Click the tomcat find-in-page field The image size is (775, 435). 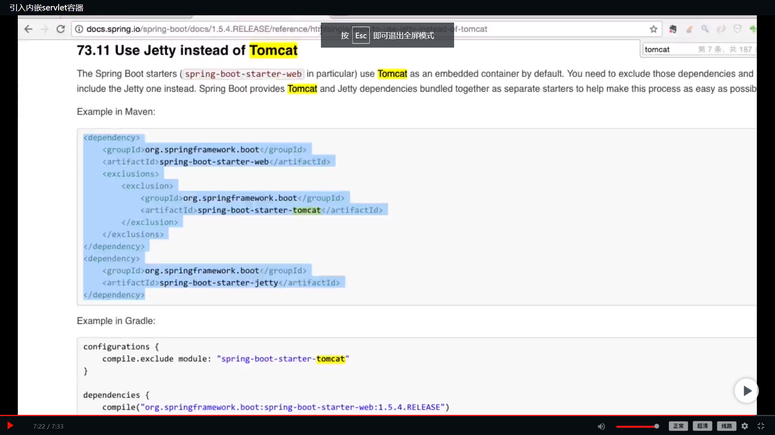[x=670, y=50]
